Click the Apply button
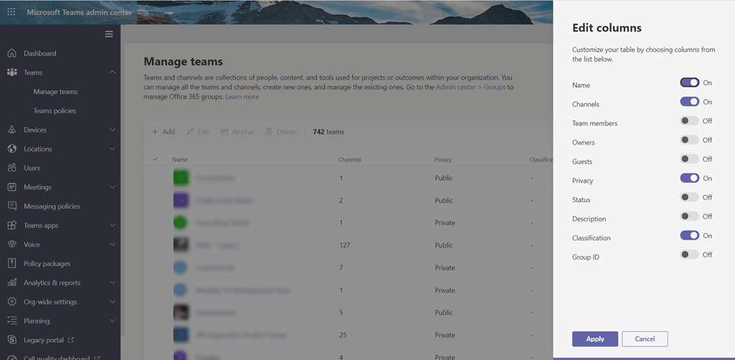 [x=595, y=338]
